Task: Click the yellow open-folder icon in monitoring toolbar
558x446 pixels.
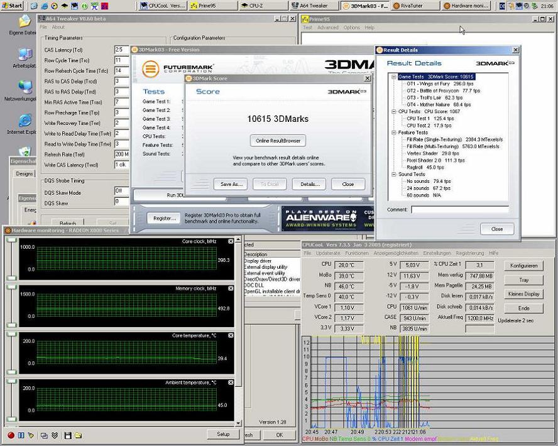Action: [x=78, y=435]
